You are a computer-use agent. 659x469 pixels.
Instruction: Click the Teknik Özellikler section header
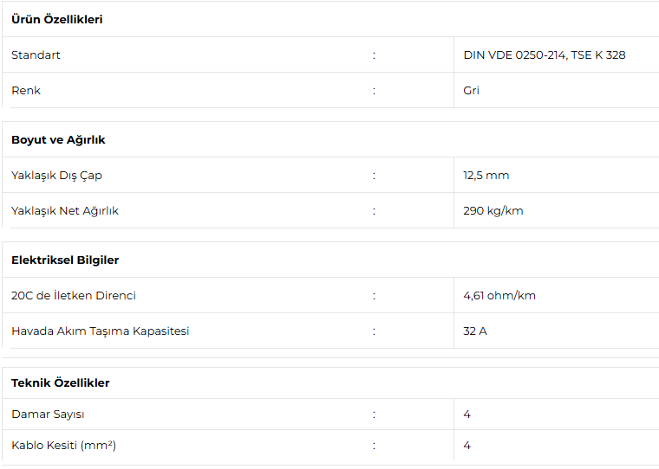[x=61, y=382]
